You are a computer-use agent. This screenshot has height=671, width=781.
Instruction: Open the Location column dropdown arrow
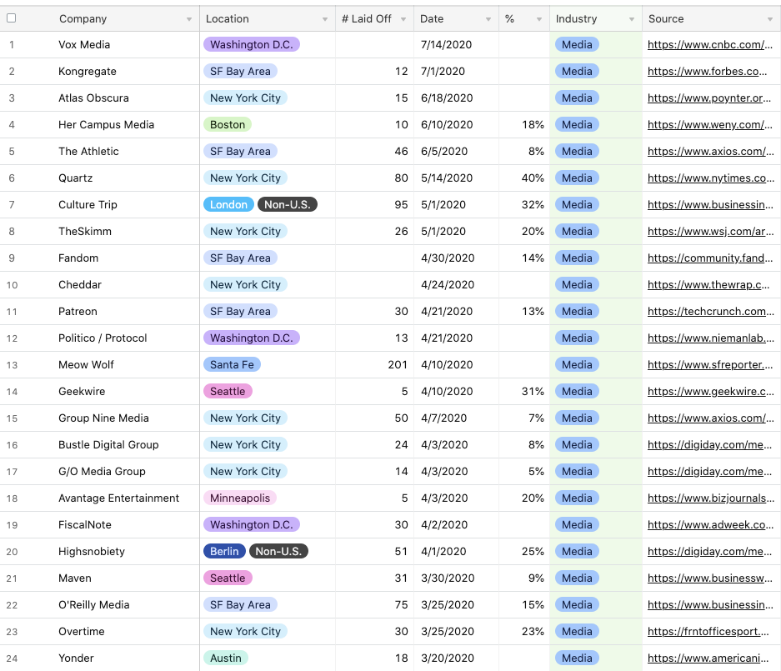[325, 19]
